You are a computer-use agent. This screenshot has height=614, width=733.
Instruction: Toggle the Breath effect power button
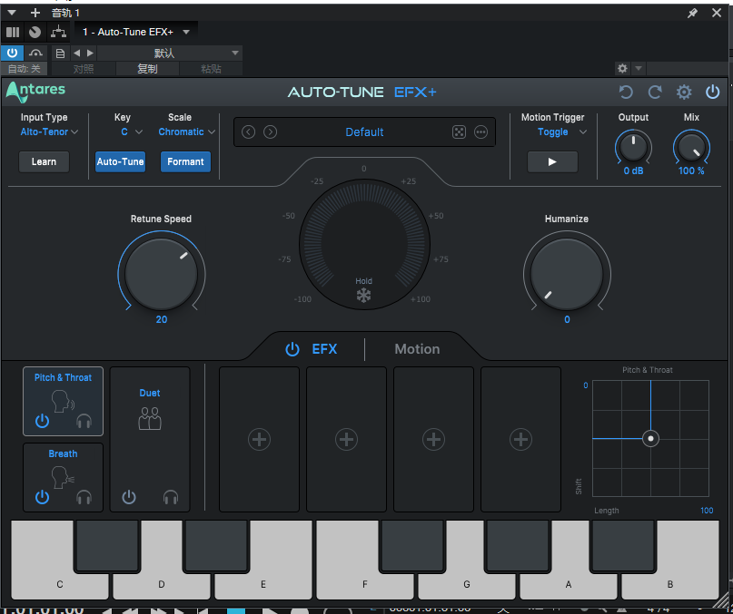[x=42, y=497]
